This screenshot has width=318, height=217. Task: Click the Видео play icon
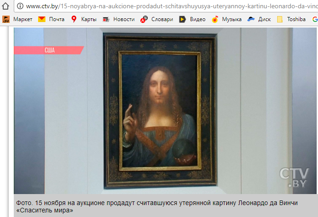click(x=182, y=19)
